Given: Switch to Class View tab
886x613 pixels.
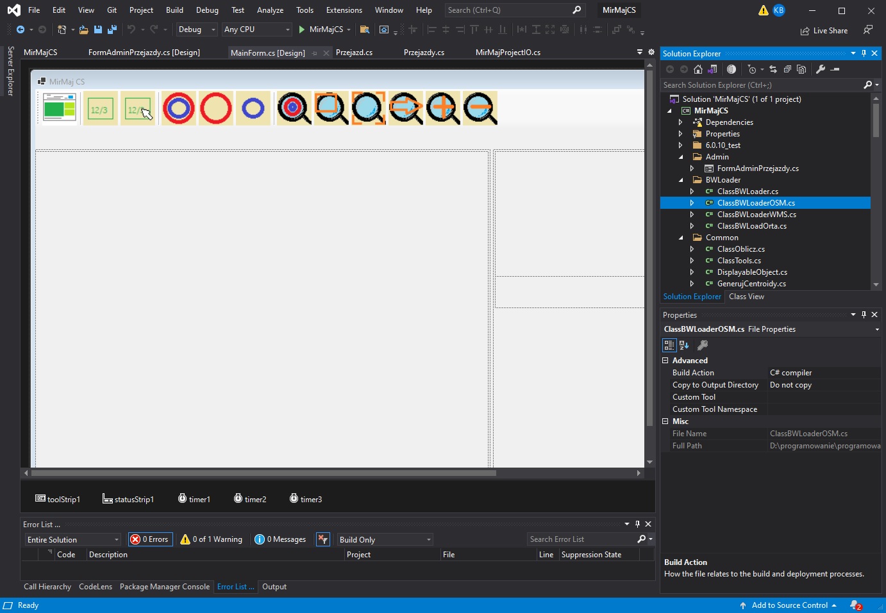Looking at the screenshot, I should click(x=746, y=297).
